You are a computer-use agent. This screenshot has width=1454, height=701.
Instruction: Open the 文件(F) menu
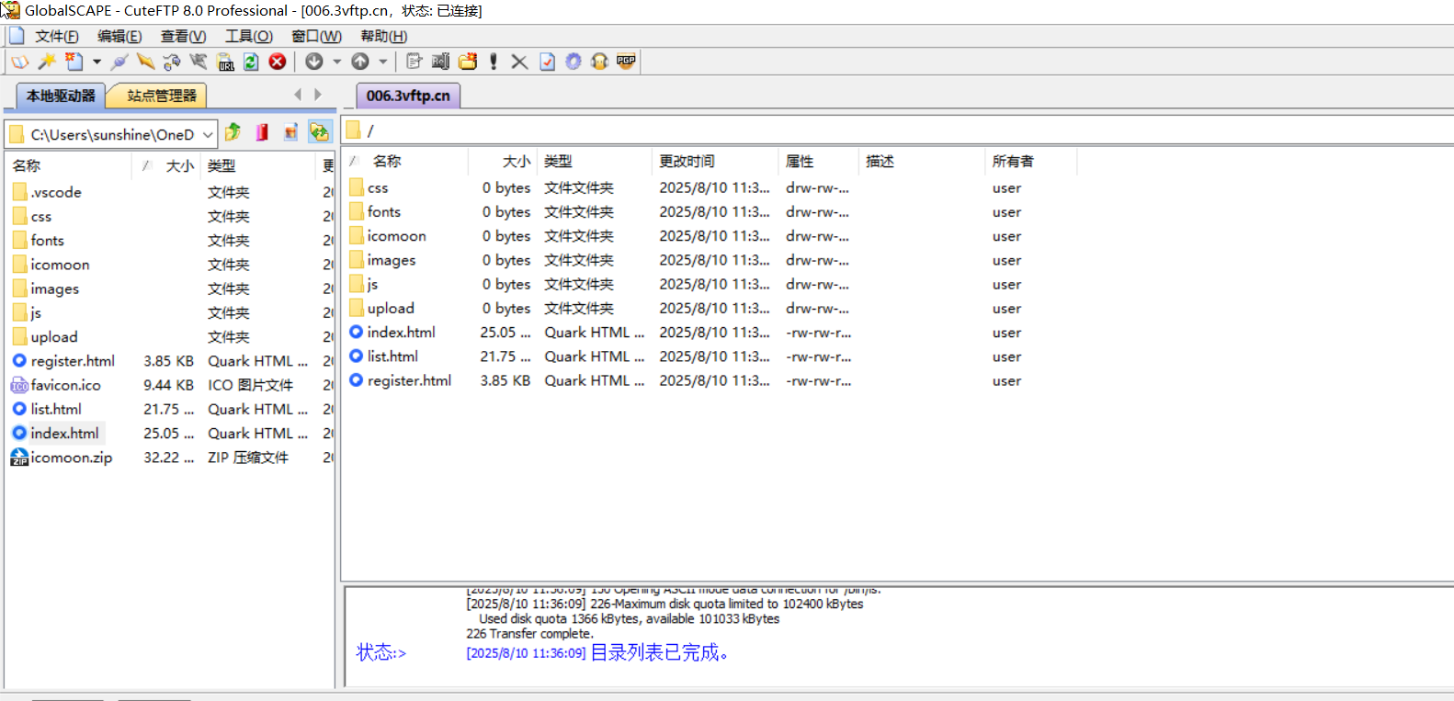tap(56, 36)
